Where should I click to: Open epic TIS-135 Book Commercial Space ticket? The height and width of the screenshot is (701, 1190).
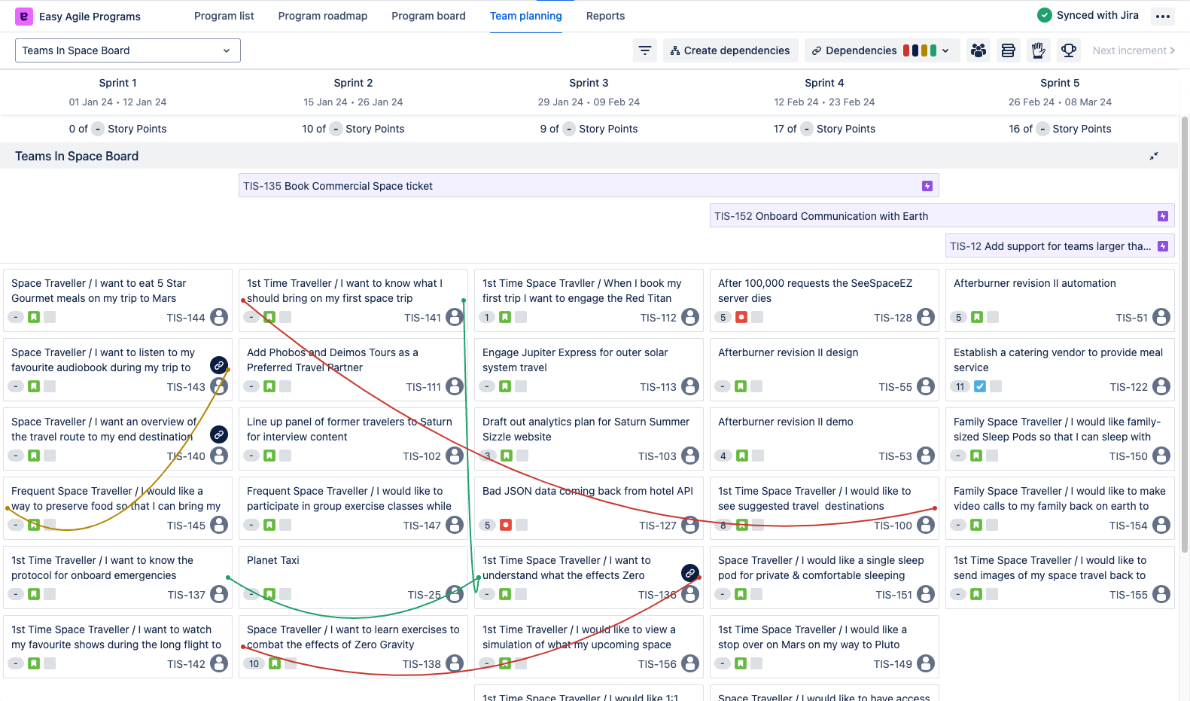pos(589,186)
